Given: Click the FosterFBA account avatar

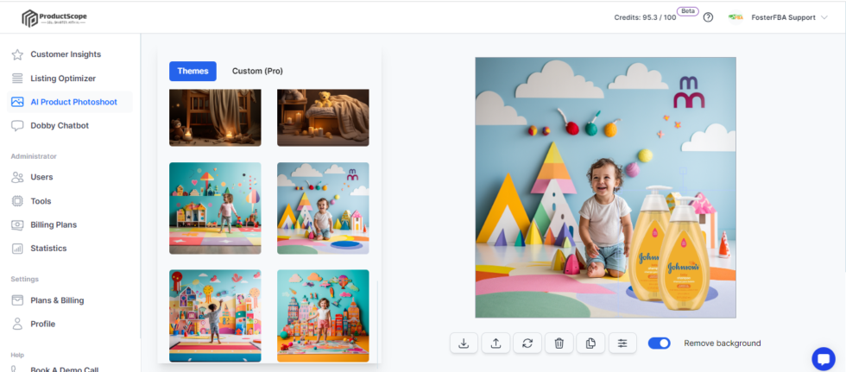Looking at the screenshot, I should tap(736, 17).
